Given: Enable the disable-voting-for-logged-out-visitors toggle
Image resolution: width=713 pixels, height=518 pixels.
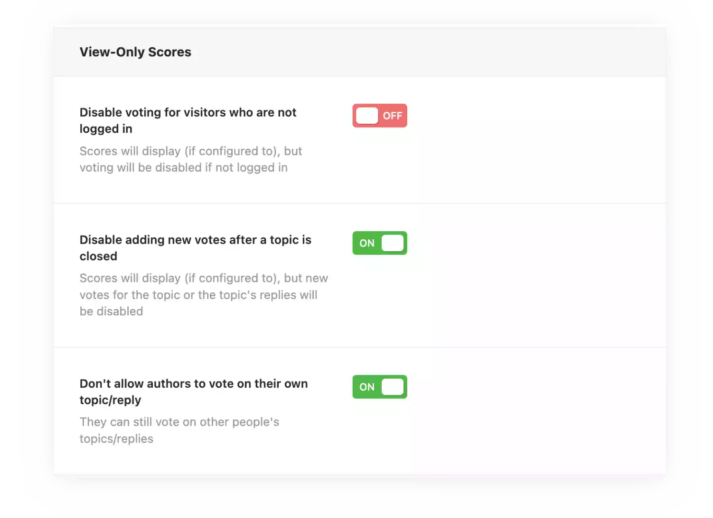Looking at the screenshot, I should tap(379, 116).
